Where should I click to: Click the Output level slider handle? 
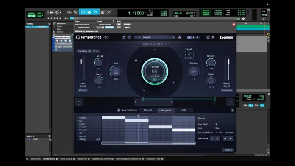coord(228,61)
